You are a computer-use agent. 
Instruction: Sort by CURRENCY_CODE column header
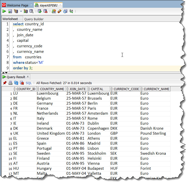125,89
